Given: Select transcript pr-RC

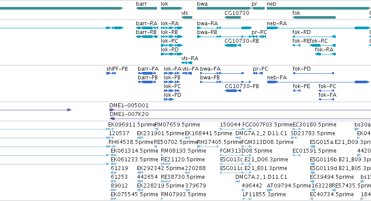Looking at the screenshot, I should coord(259,32).
